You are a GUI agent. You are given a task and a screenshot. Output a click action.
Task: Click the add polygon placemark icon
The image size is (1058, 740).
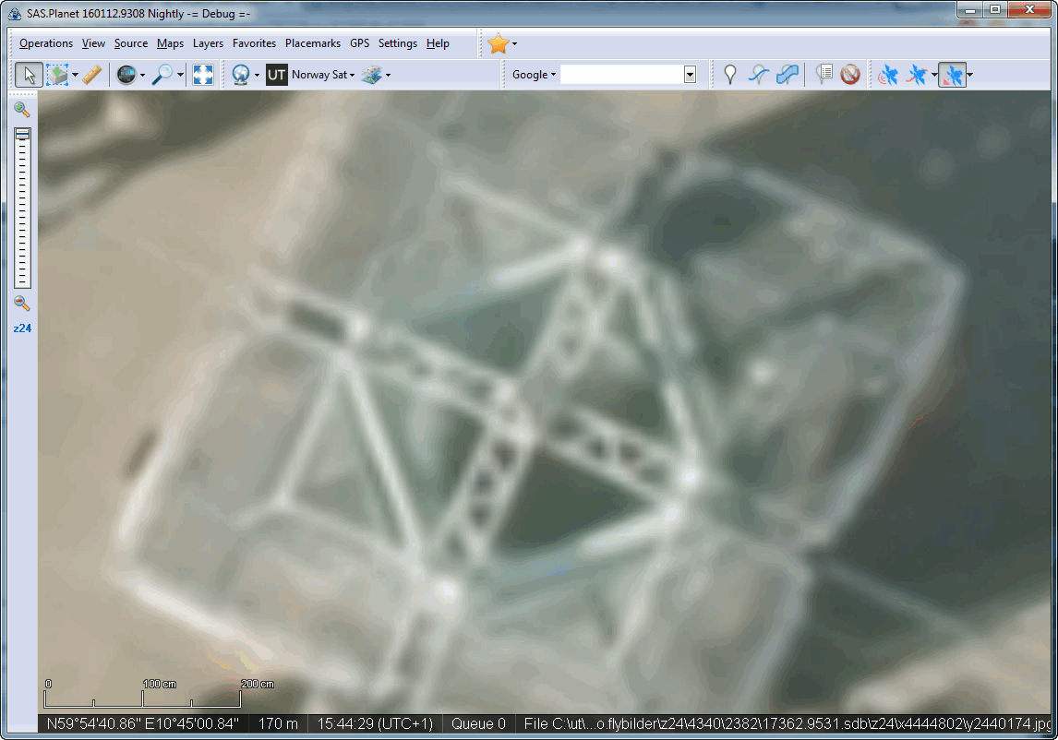coord(787,75)
